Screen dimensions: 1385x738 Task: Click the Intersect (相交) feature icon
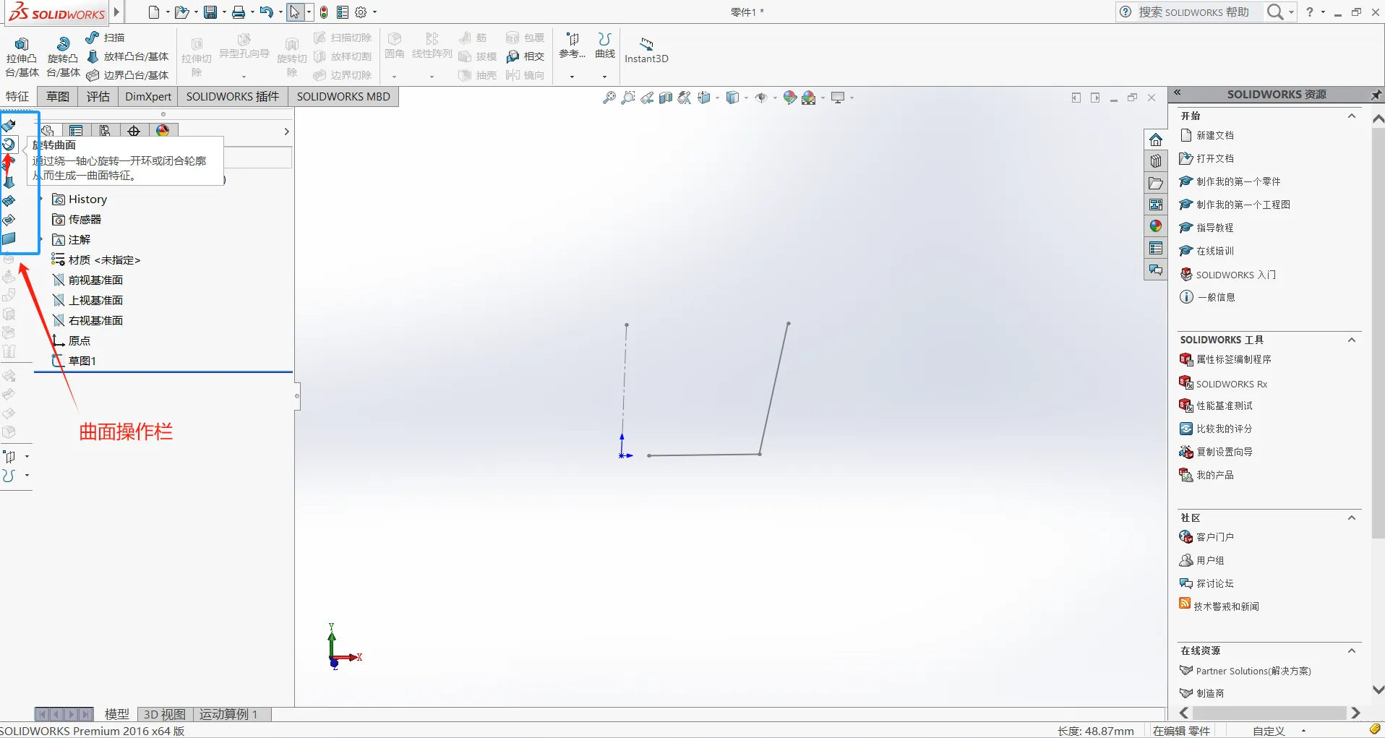click(x=526, y=56)
